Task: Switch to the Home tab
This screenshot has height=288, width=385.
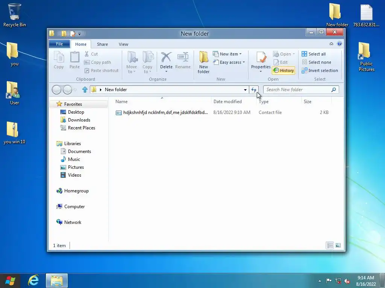Action: point(81,44)
